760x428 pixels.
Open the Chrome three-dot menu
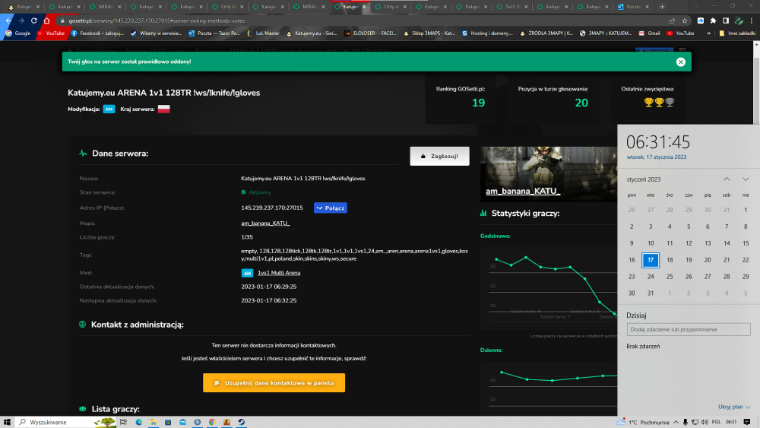coord(752,21)
